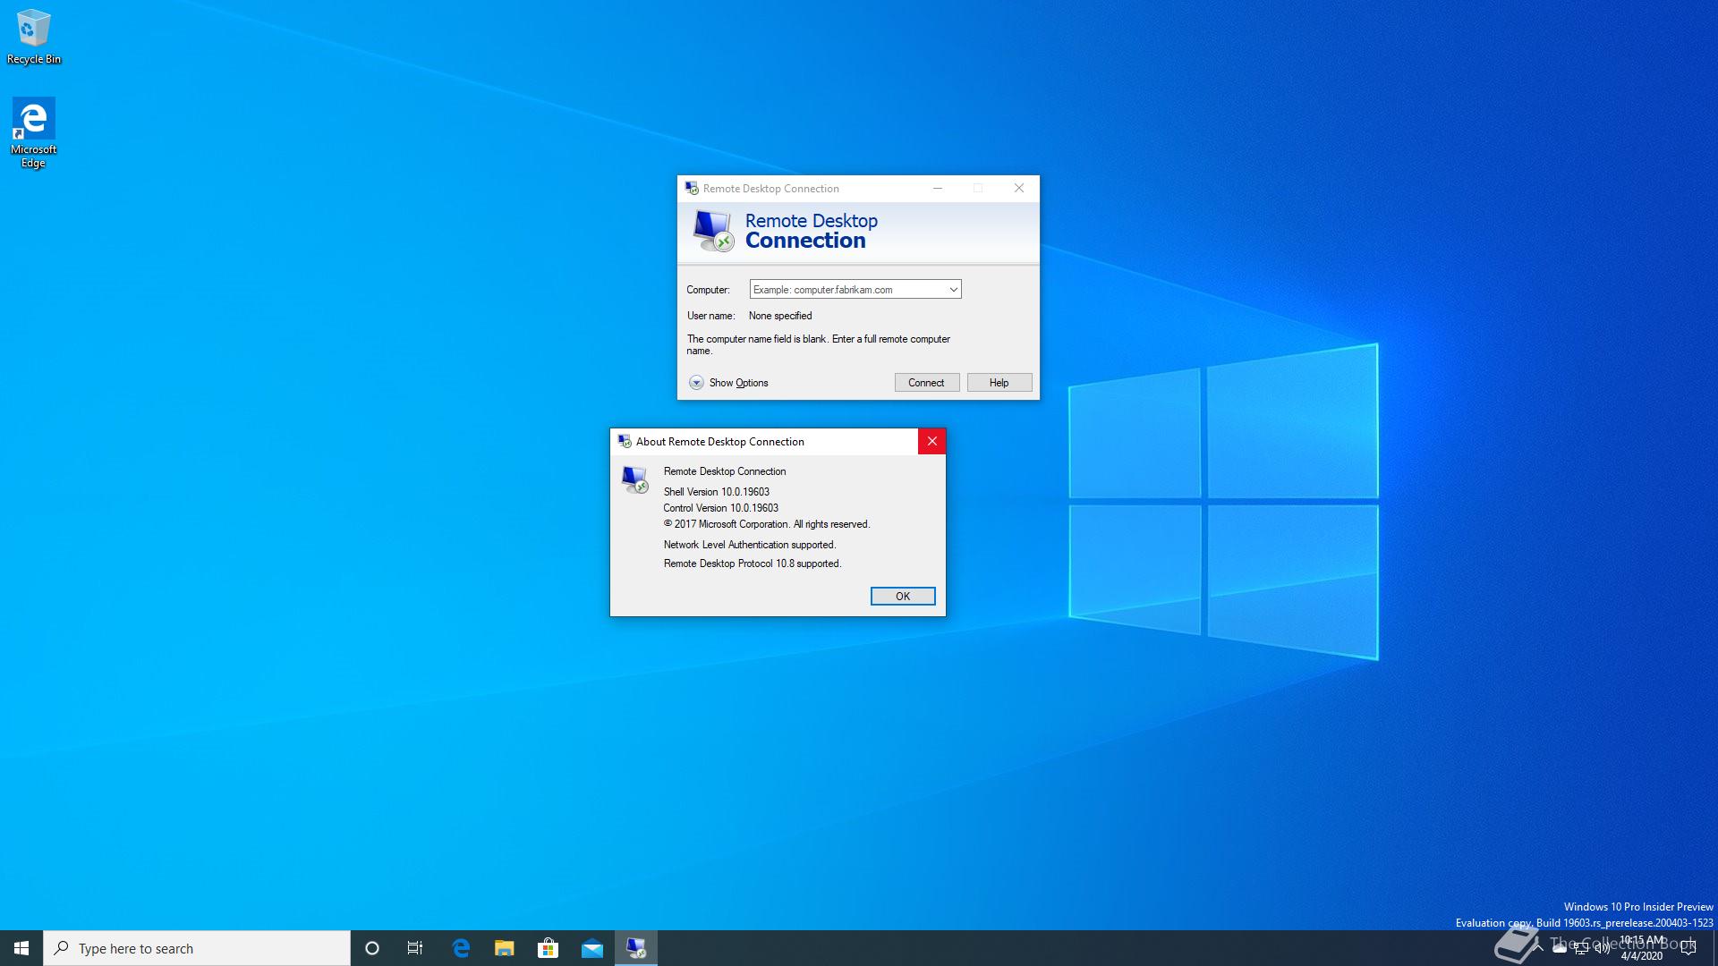Viewport: 1718px width, 966px height.
Task: Open the Mail app from the taskbar
Action: 592,948
